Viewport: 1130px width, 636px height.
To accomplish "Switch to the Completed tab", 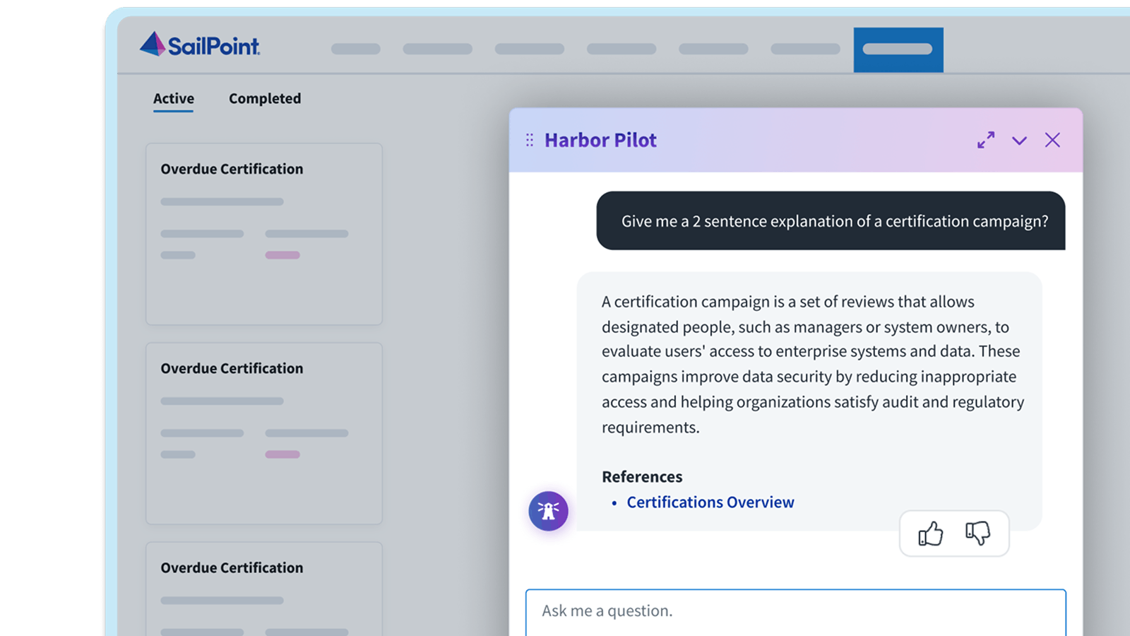I will (265, 99).
